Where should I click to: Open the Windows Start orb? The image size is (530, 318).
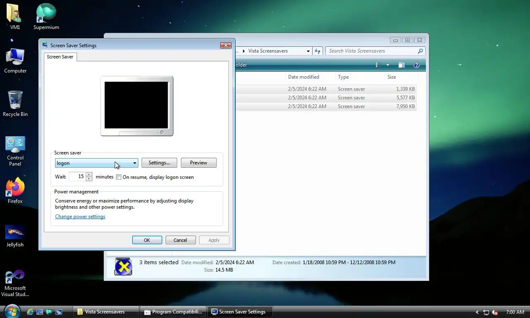[x=11, y=311]
